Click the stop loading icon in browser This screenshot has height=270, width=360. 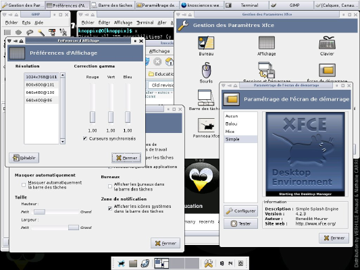(157, 61)
